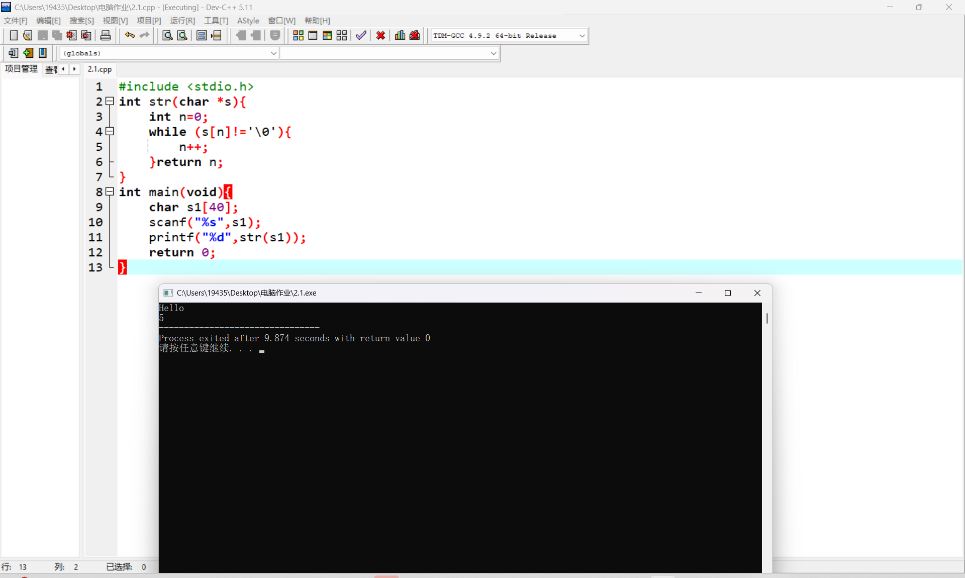Click the Find magnifier icon
The height and width of the screenshot is (578, 965).
(167, 36)
